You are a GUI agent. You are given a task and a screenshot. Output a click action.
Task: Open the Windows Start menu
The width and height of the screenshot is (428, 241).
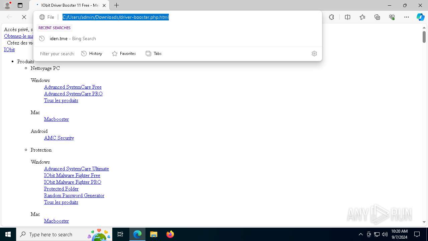(x=8, y=234)
